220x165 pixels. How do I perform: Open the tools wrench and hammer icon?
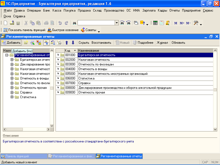tap(196, 23)
